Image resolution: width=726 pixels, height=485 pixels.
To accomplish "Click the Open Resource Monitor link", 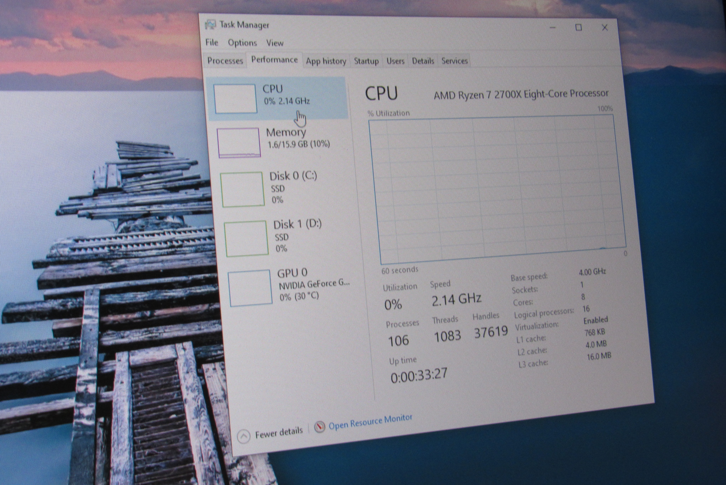I will (370, 422).
